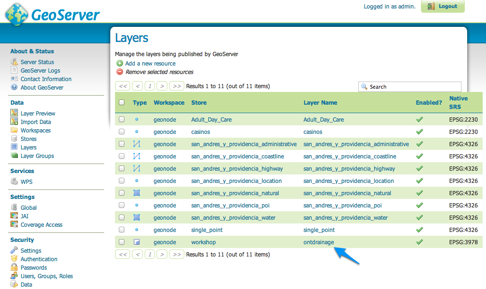Click the Server Status warning icon
This screenshot has height=289, width=486.
click(x=14, y=62)
